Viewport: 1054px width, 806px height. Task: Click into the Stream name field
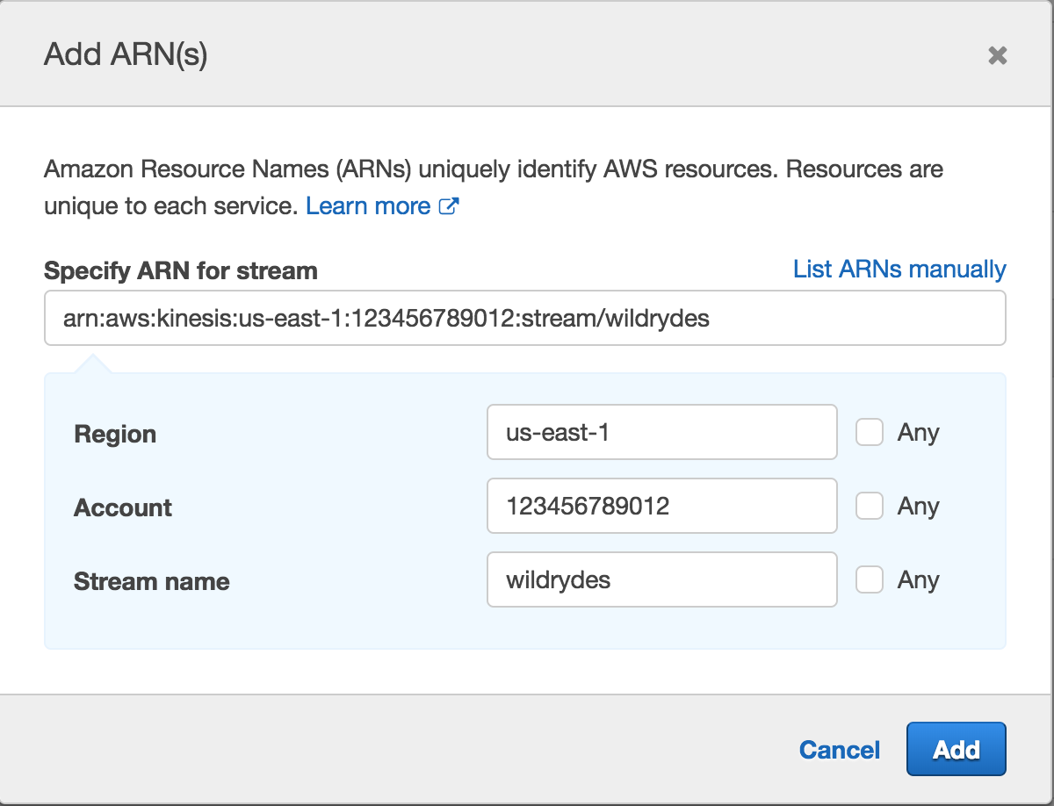tap(661, 579)
